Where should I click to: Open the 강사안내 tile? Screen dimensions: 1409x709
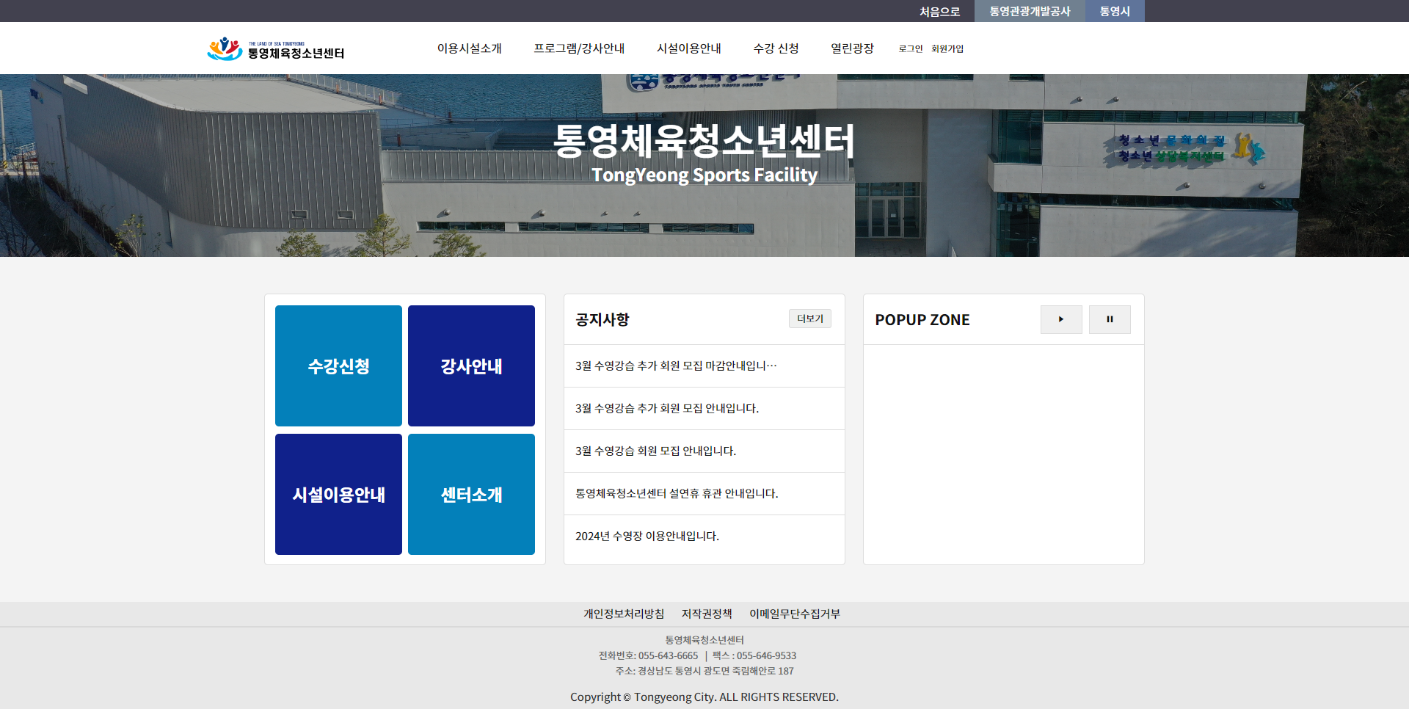click(x=471, y=366)
